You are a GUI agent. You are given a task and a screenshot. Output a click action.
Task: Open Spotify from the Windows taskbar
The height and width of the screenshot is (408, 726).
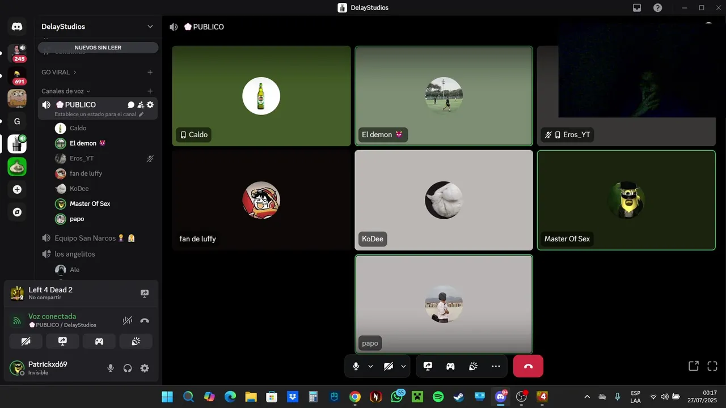pos(438,397)
